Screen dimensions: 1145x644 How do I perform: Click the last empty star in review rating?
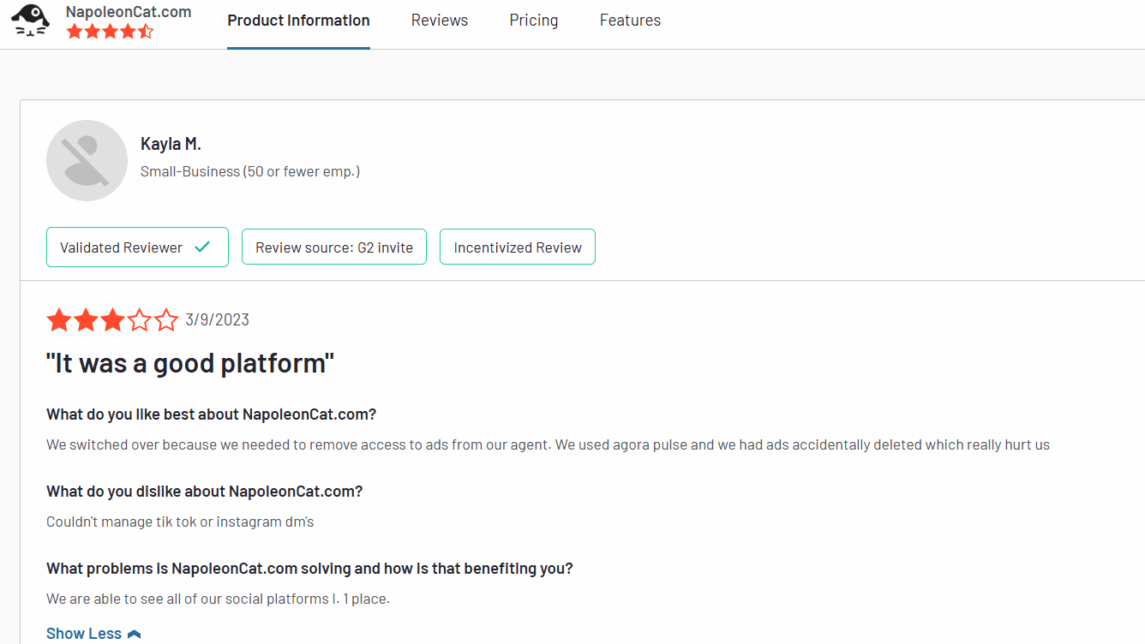pos(166,321)
